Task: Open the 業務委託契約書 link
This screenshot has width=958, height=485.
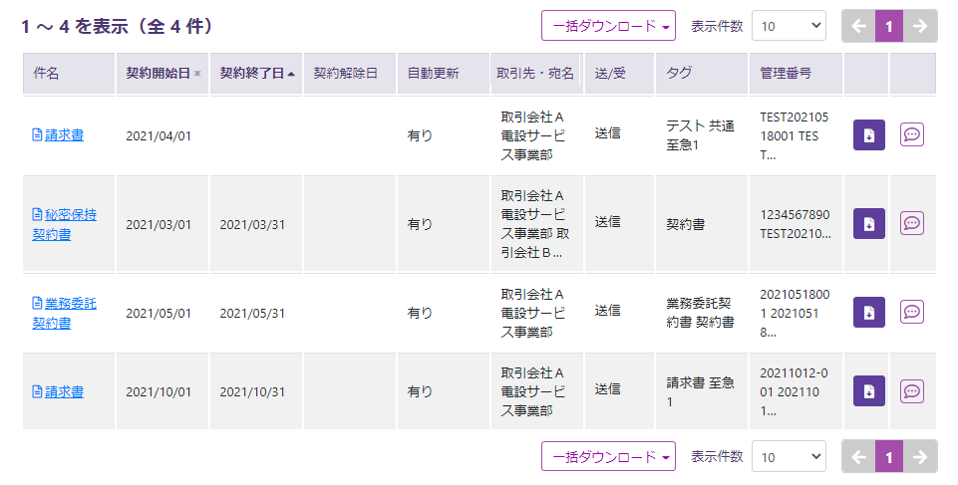Action: tap(64, 313)
